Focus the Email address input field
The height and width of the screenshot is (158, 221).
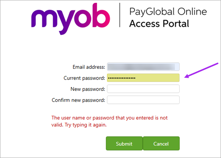[143, 67]
